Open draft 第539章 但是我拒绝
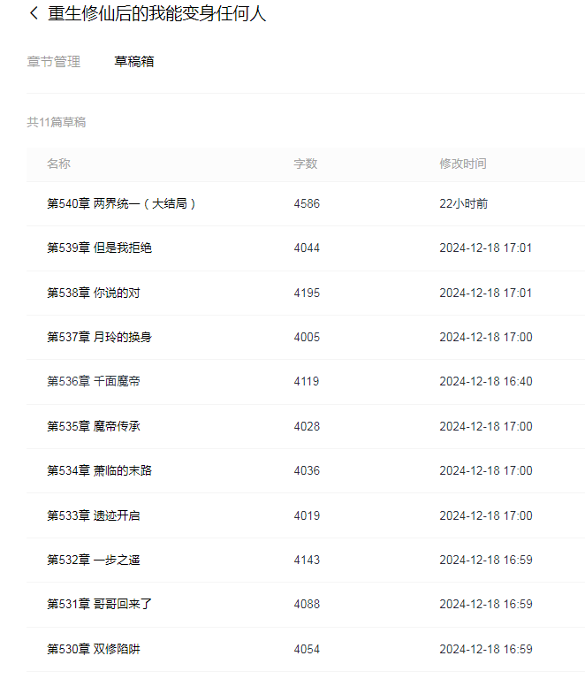 [x=100, y=248]
